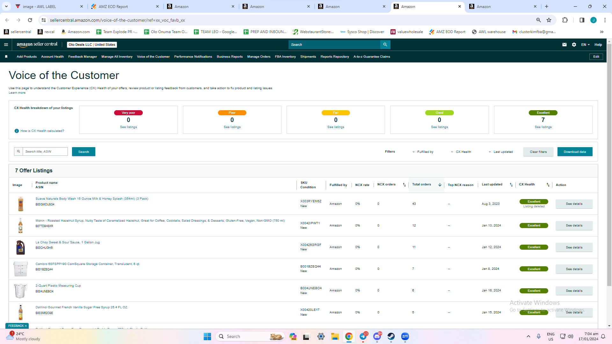This screenshot has height=344, width=612.
Task: See details for Suave Naturals Body Wash
Action: pyautogui.click(x=574, y=204)
